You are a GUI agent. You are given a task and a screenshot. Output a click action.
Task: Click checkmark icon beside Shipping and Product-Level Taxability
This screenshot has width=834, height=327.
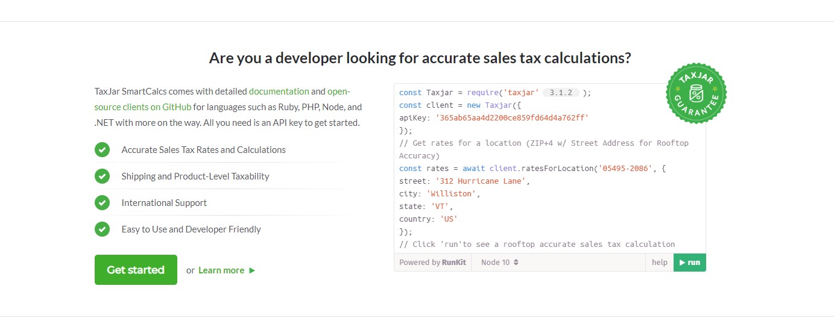[x=102, y=176]
